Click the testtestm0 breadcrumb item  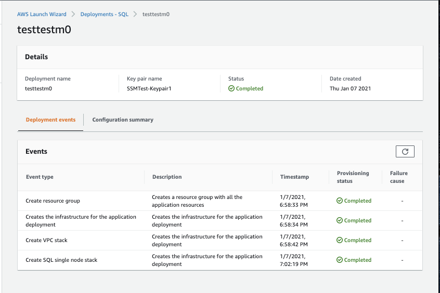pyautogui.click(x=156, y=14)
